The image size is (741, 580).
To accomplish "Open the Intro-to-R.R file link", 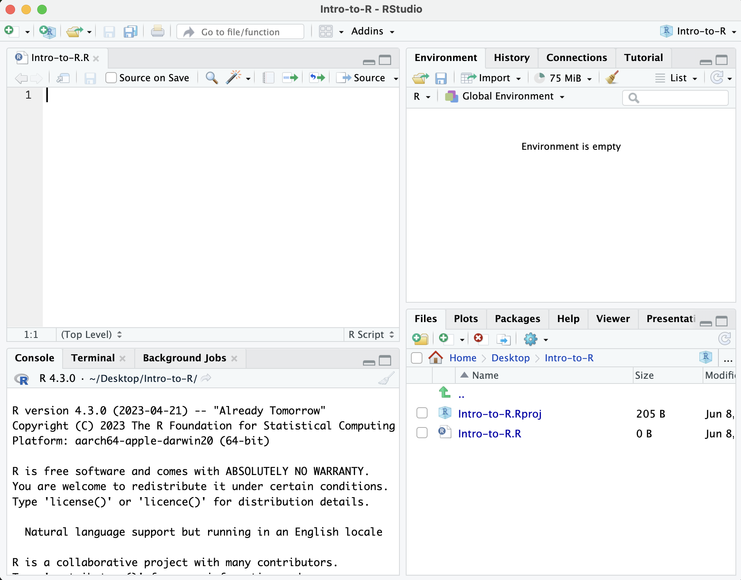I will [x=490, y=433].
